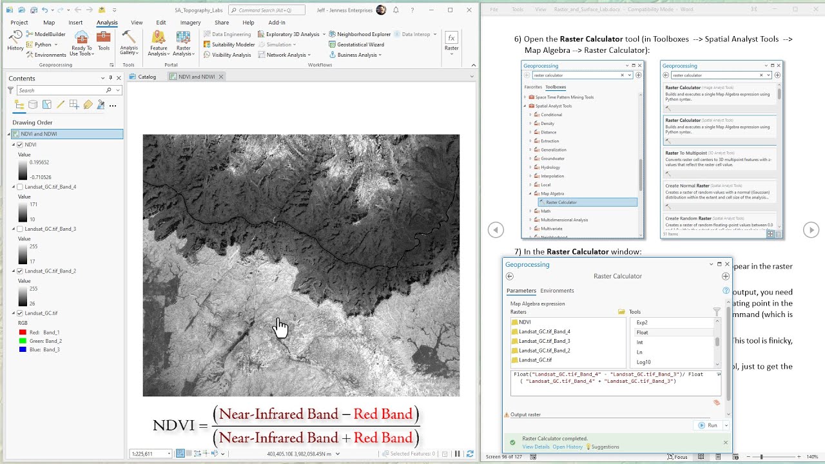Open the map scale dropdown 1:225,611

pyautogui.click(x=169, y=454)
